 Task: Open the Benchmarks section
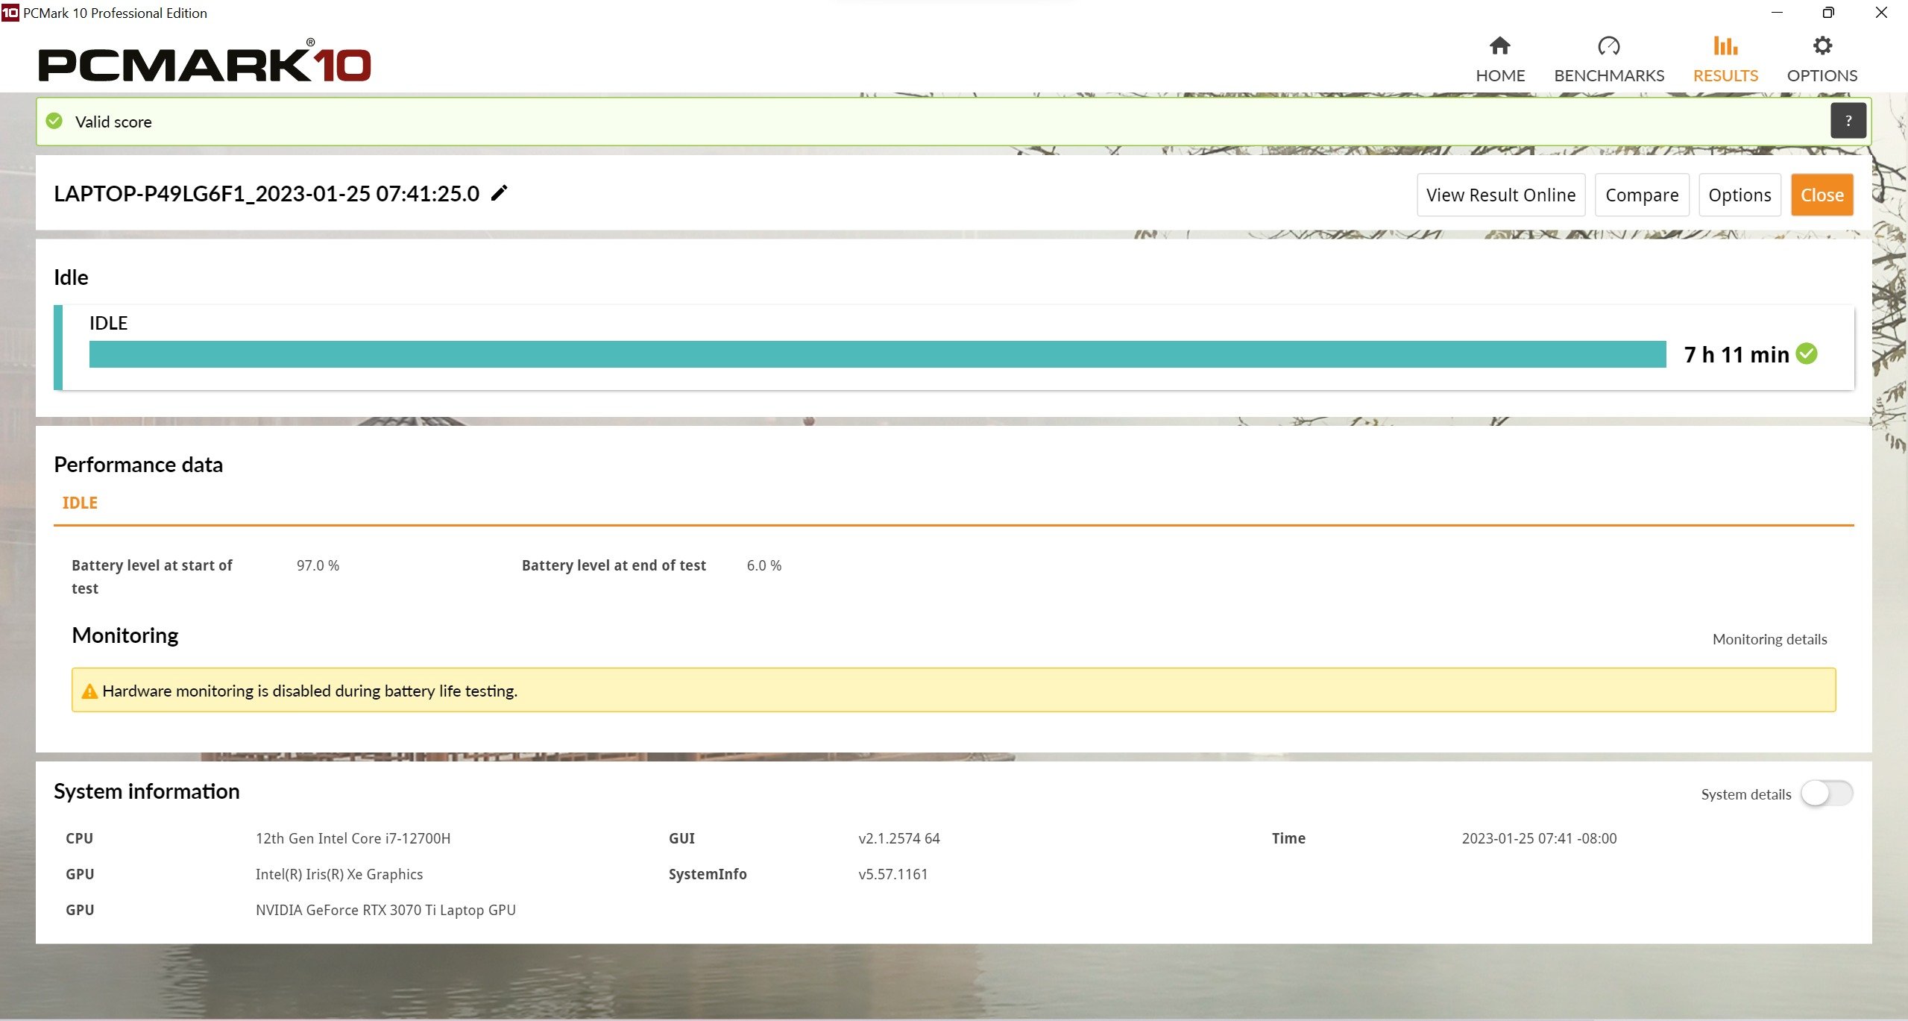[1609, 57]
